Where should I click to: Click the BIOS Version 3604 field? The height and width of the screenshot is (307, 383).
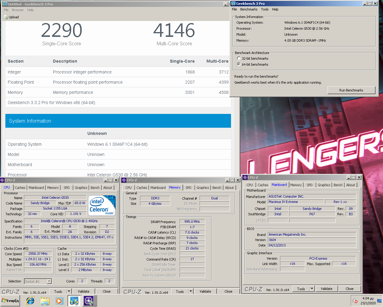[312, 240]
